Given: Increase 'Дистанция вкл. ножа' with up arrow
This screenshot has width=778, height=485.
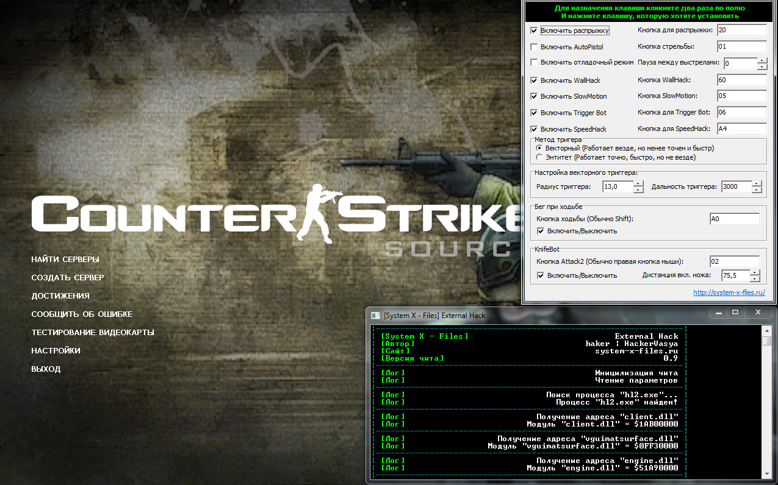Looking at the screenshot, I should [x=755, y=273].
